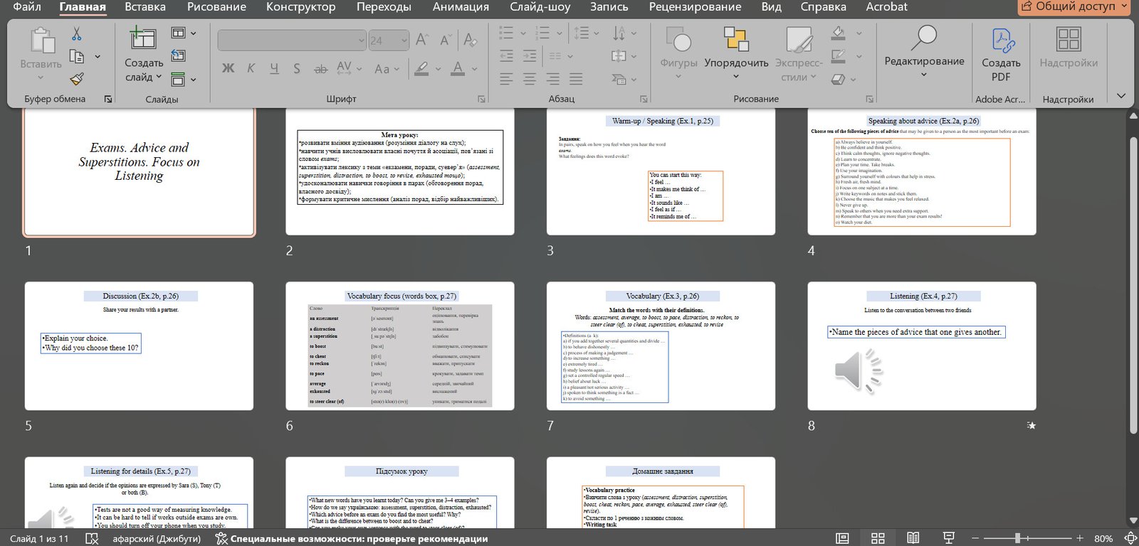Click the Reset slide icon
Viewport: 1139px width, 546px height.
pyautogui.click(x=178, y=55)
